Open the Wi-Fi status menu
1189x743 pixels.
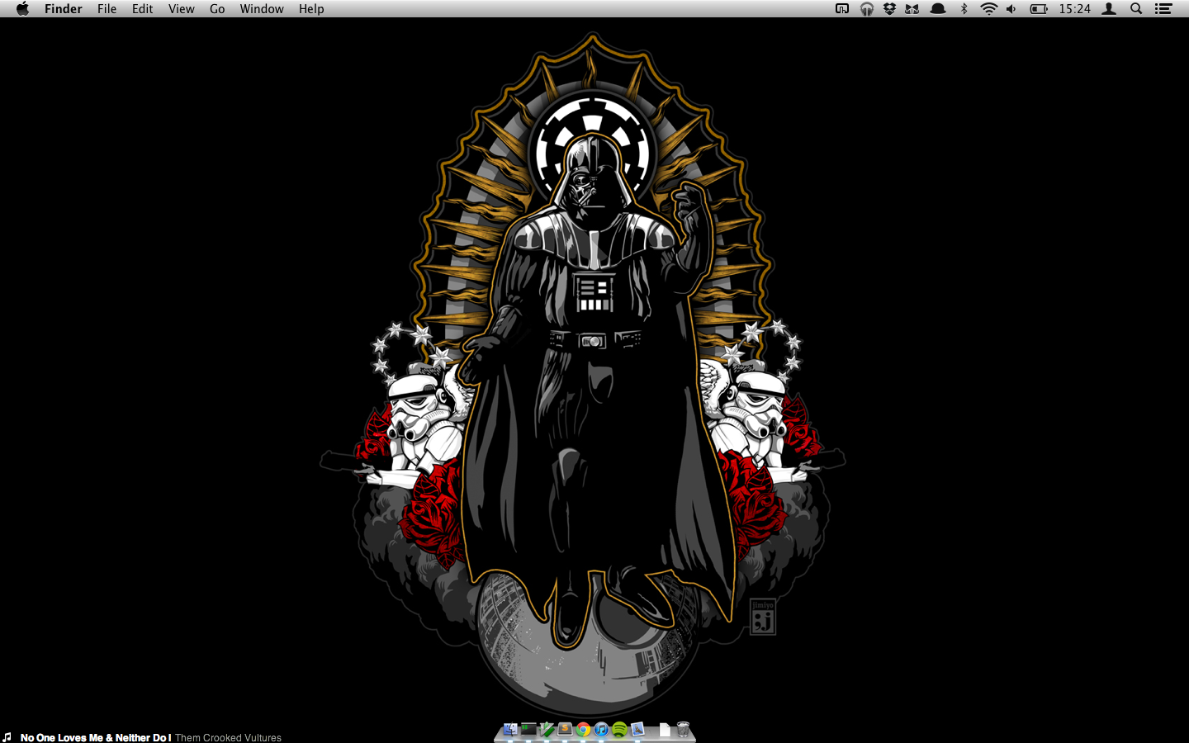pyautogui.click(x=988, y=8)
